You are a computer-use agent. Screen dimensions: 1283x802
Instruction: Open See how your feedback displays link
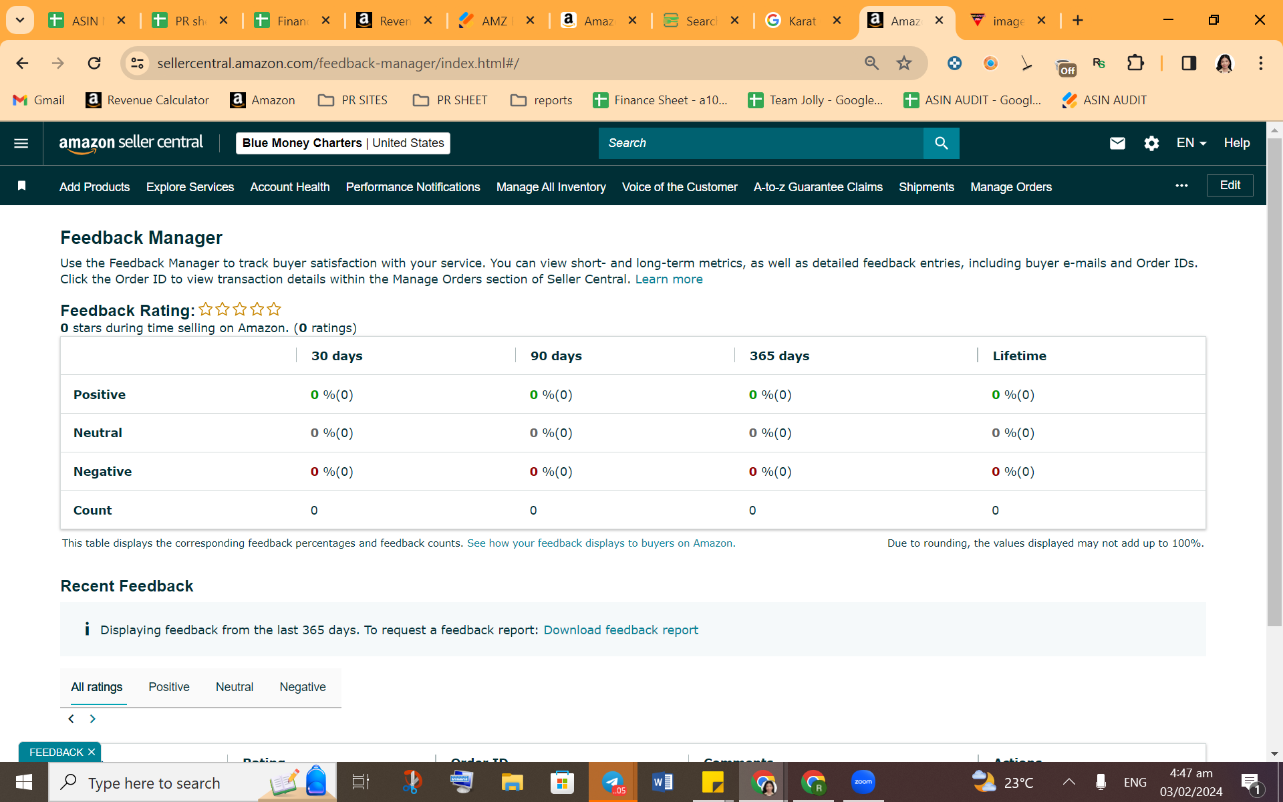pos(601,543)
